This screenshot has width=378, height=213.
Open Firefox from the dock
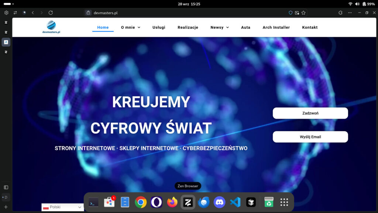172,202
